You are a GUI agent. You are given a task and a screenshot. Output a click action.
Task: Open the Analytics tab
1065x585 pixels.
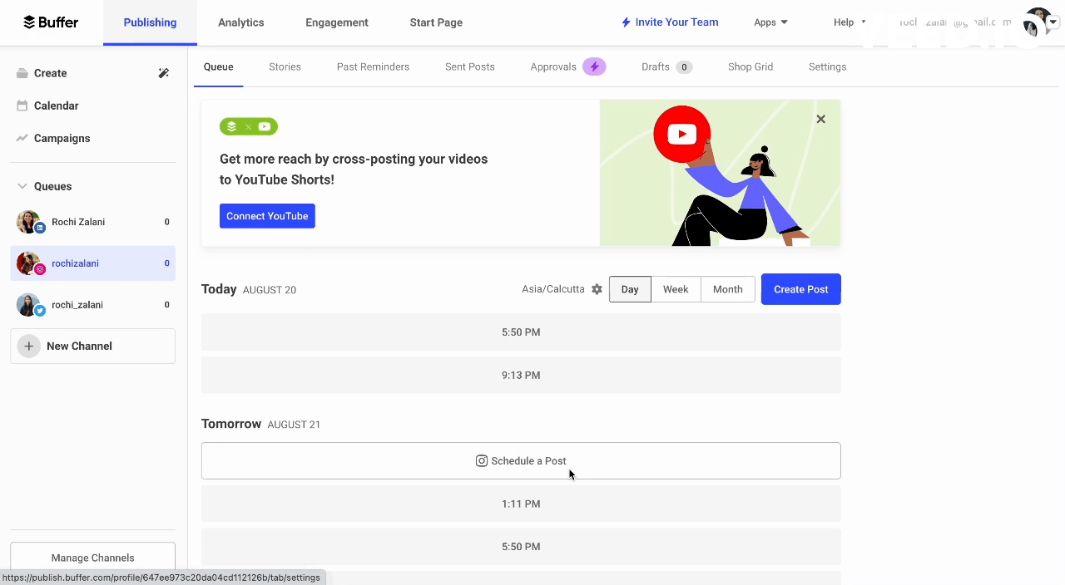(x=241, y=22)
